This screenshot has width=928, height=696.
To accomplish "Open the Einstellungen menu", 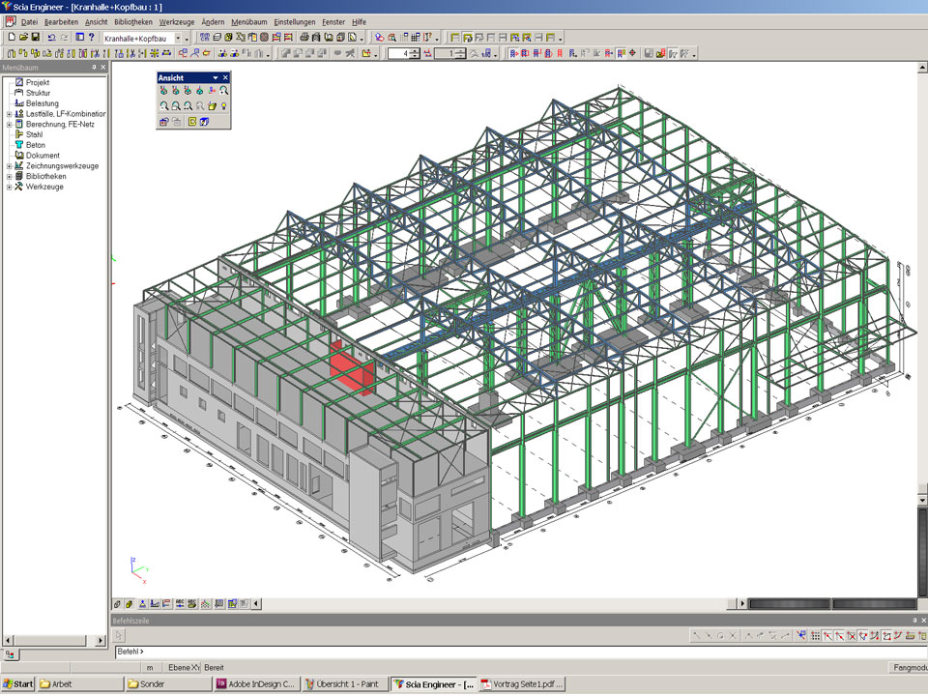I will 293,21.
